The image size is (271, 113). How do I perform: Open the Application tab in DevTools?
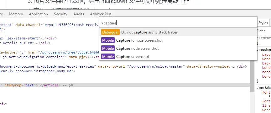click(x=38, y=14)
